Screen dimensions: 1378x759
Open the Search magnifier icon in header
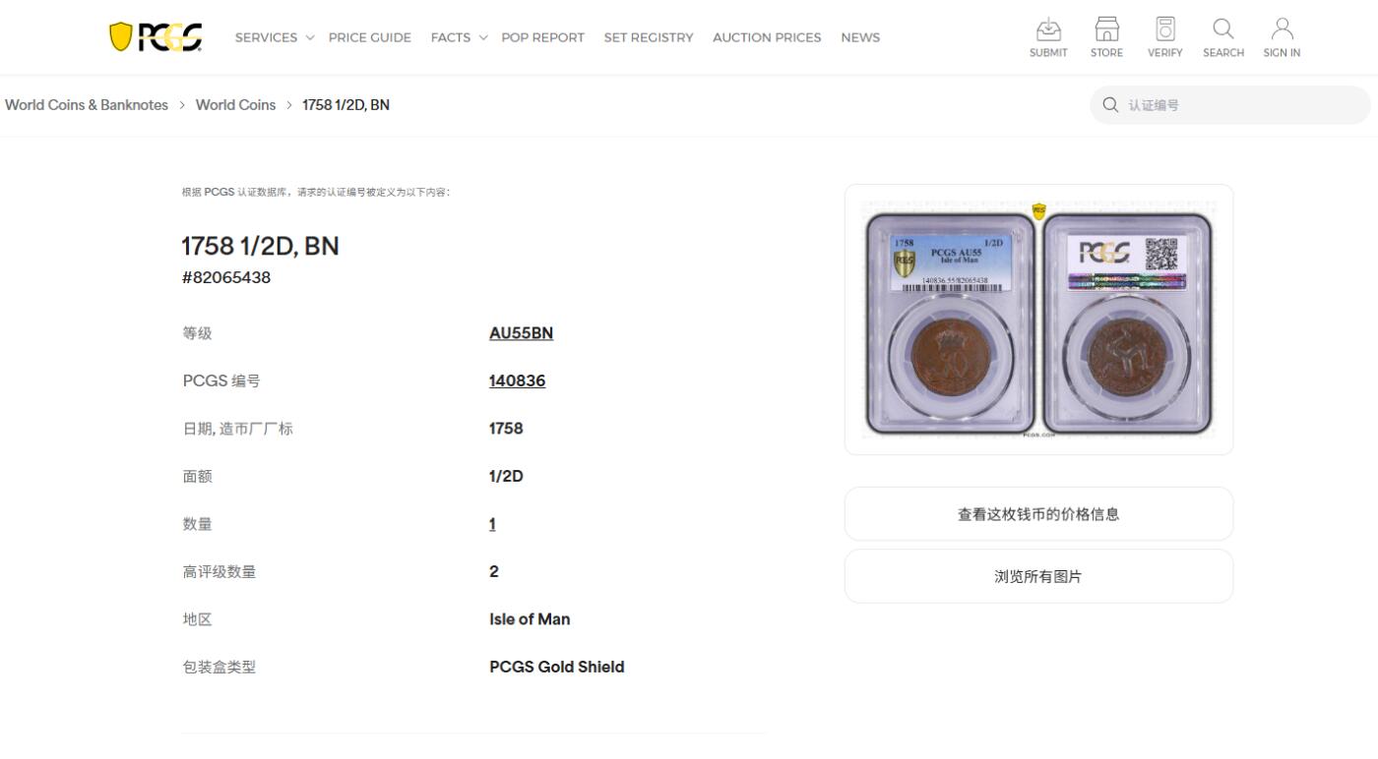coord(1222,29)
